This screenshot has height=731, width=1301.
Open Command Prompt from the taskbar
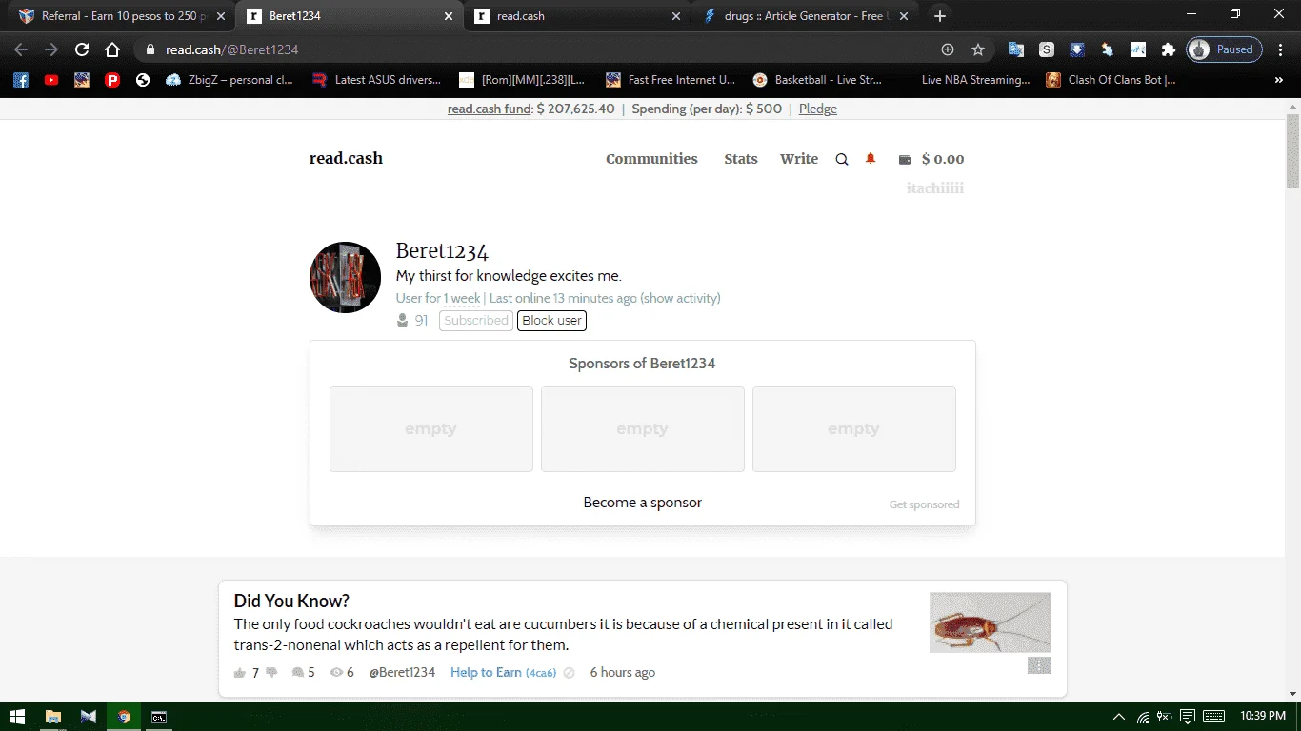159,717
